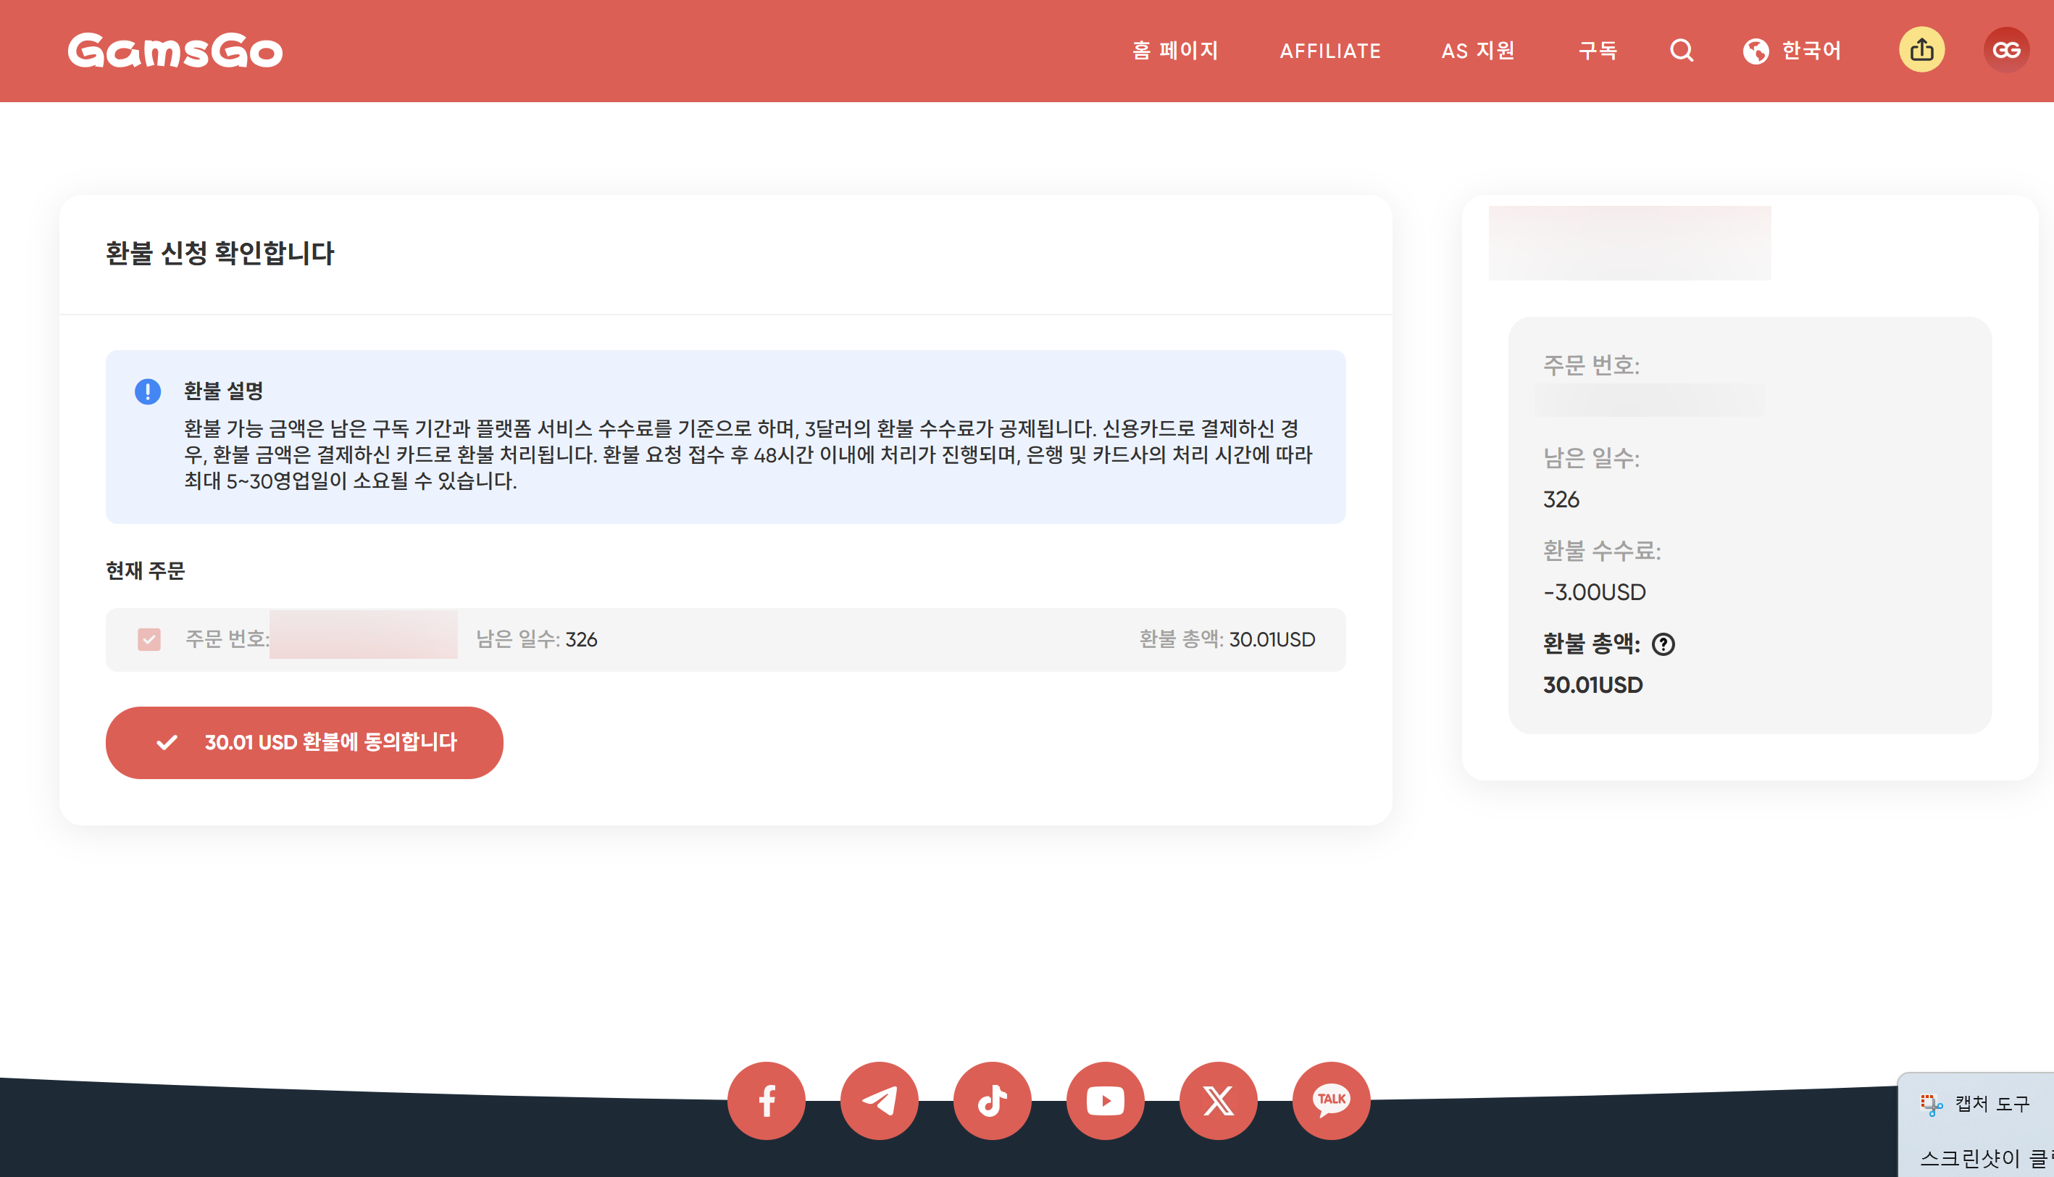Viewport: 2054px width, 1177px height.
Task: Click the share icon in the header
Action: pos(1921,49)
